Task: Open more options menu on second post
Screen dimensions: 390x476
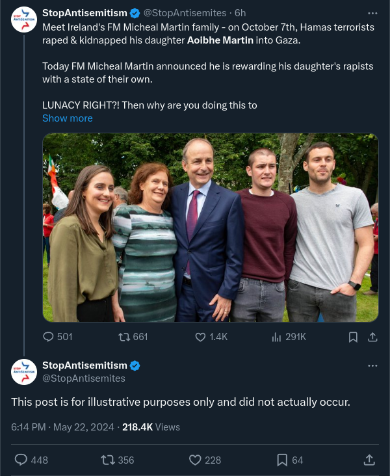Action: point(372,365)
